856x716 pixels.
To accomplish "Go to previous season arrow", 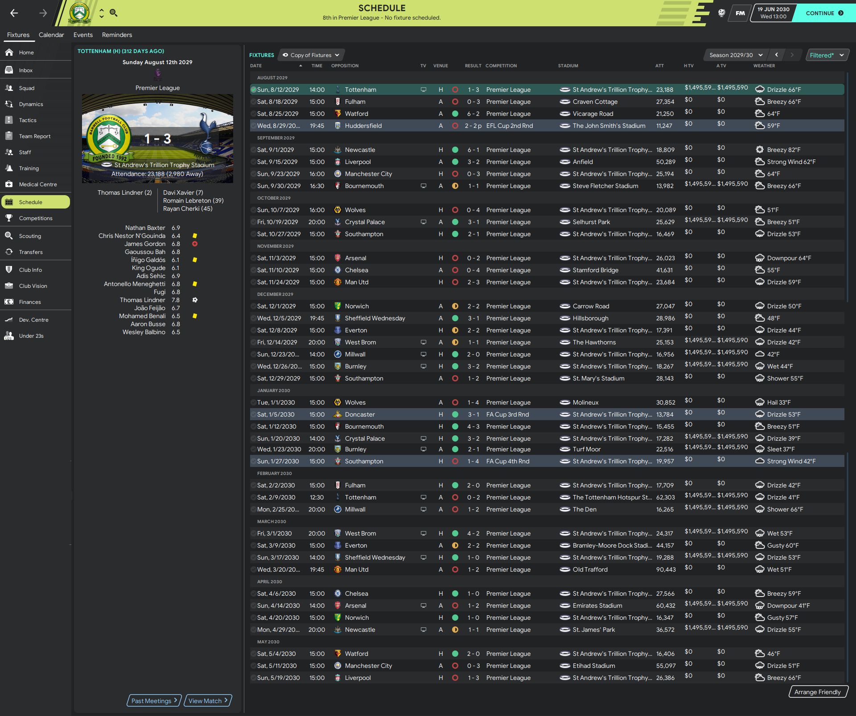I will click(777, 55).
